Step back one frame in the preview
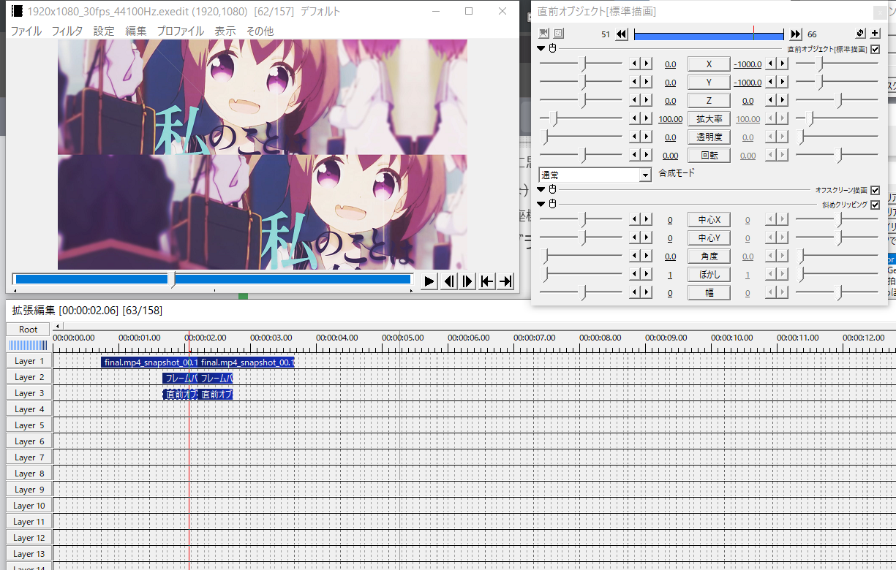This screenshot has width=896, height=570. (x=449, y=281)
